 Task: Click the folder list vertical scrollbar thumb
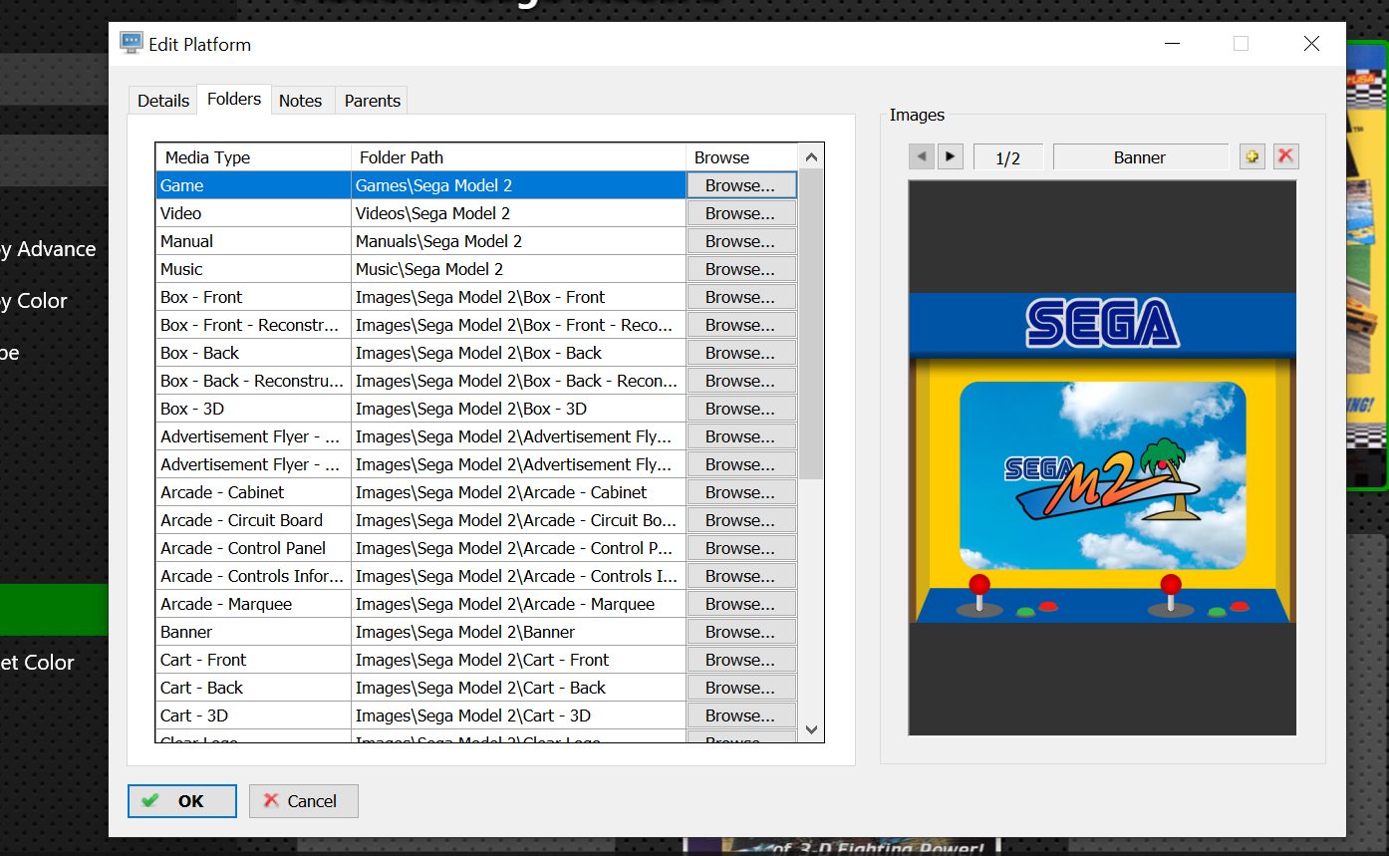[811, 324]
